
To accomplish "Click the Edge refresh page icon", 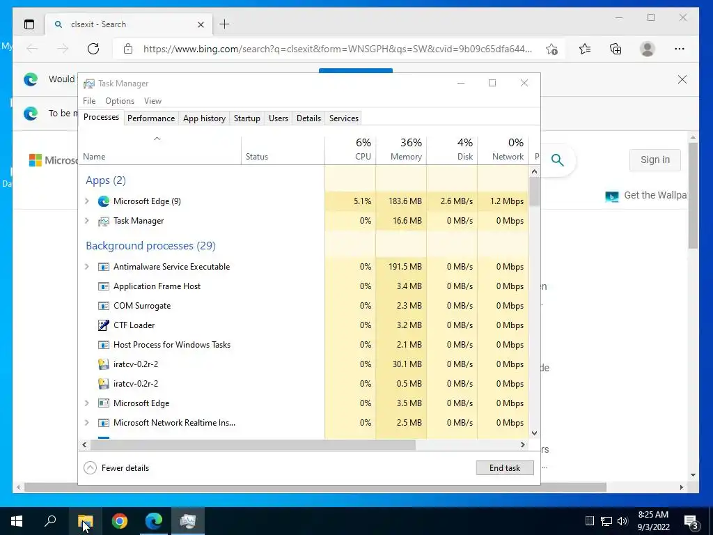I will [93, 49].
